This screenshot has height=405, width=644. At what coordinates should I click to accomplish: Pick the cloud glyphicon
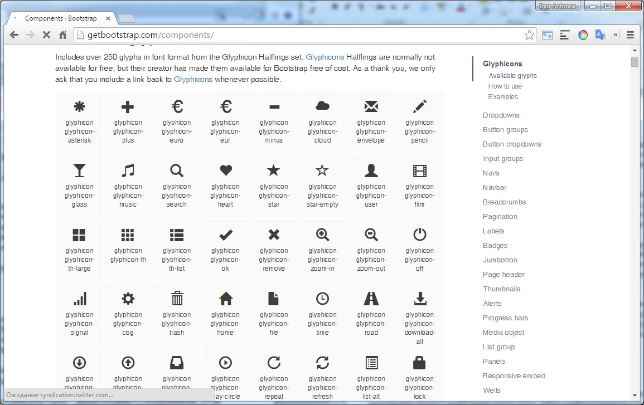[x=322, y=106]
